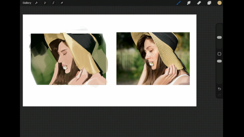Click the brush opacity slider handle
This screenshot has height=137, width=244.
pyautogui.click(x=219, y=61)
